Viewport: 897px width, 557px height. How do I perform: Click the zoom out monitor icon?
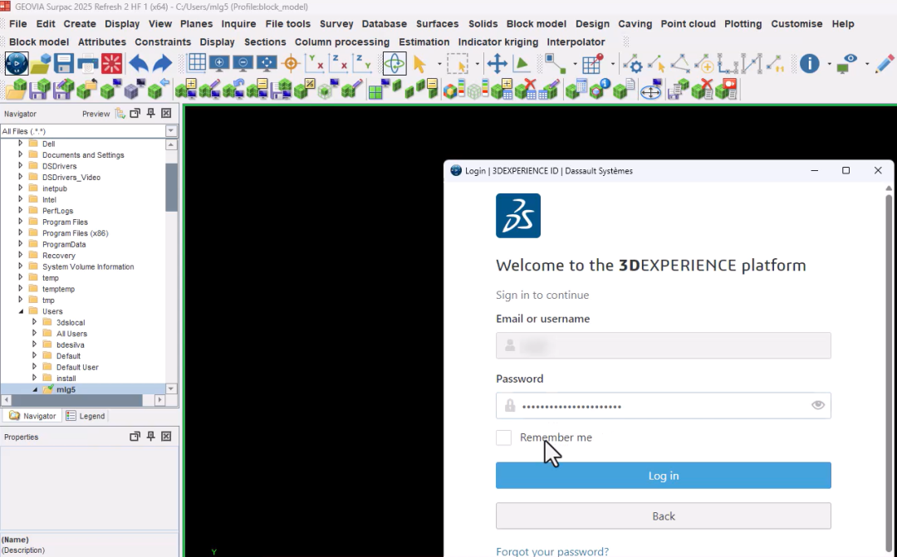tap(243, 63)
